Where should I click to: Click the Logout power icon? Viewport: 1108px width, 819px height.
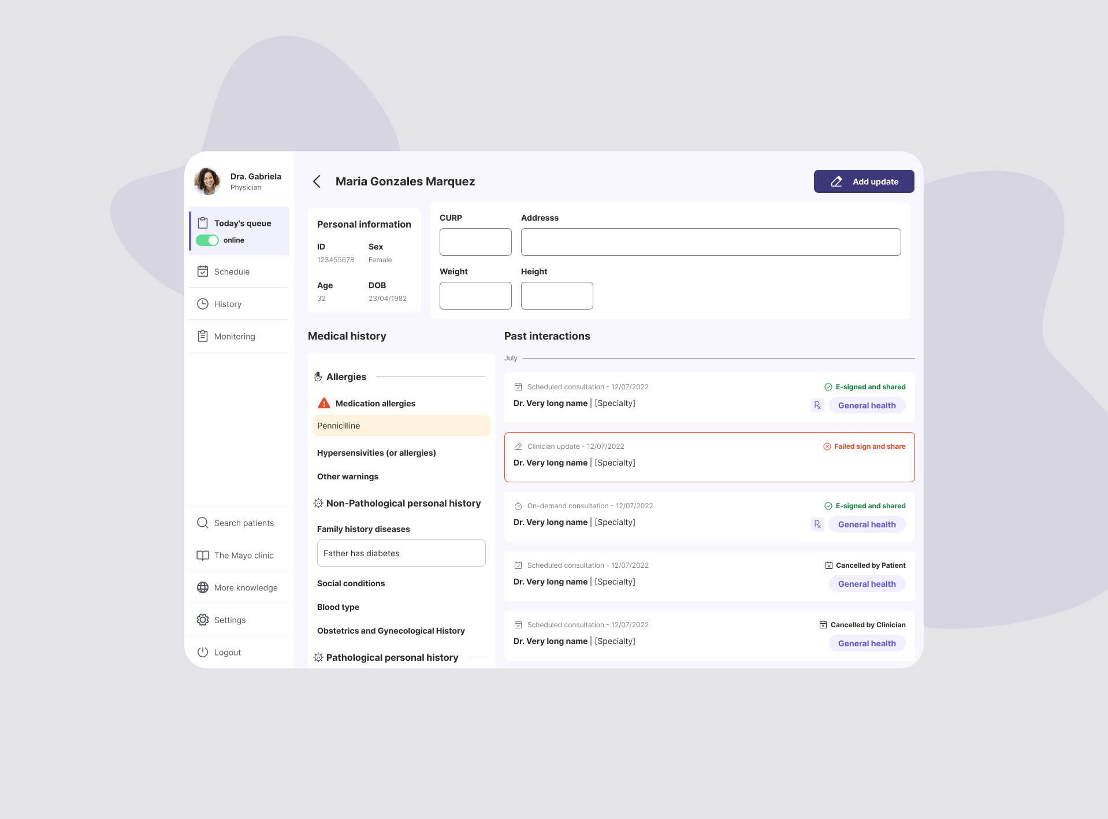pyautogui.click(x=203, y=652)
